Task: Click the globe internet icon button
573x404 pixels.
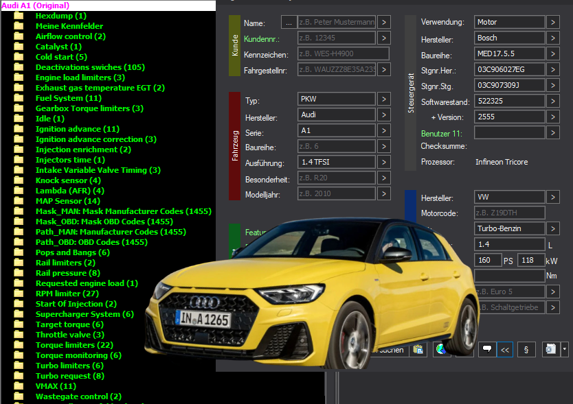Action: [x=440, y=350]
